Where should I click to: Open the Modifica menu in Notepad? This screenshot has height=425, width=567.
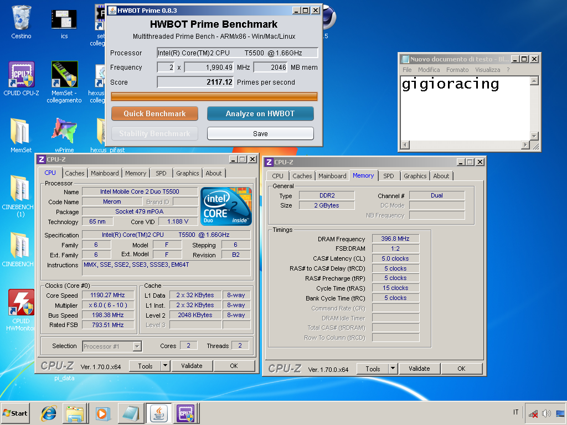coord(429,70)
